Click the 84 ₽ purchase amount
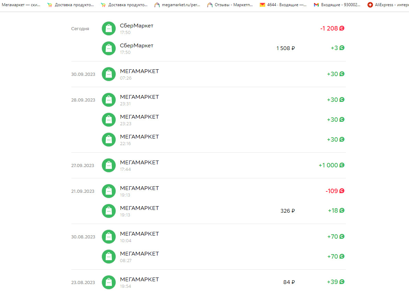Viewport: 409px width, 307px height. [289, 282]
